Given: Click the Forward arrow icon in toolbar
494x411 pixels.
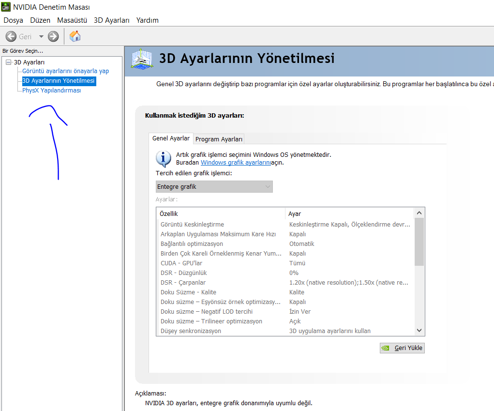Looking at the screenshot, I should 53,37.
